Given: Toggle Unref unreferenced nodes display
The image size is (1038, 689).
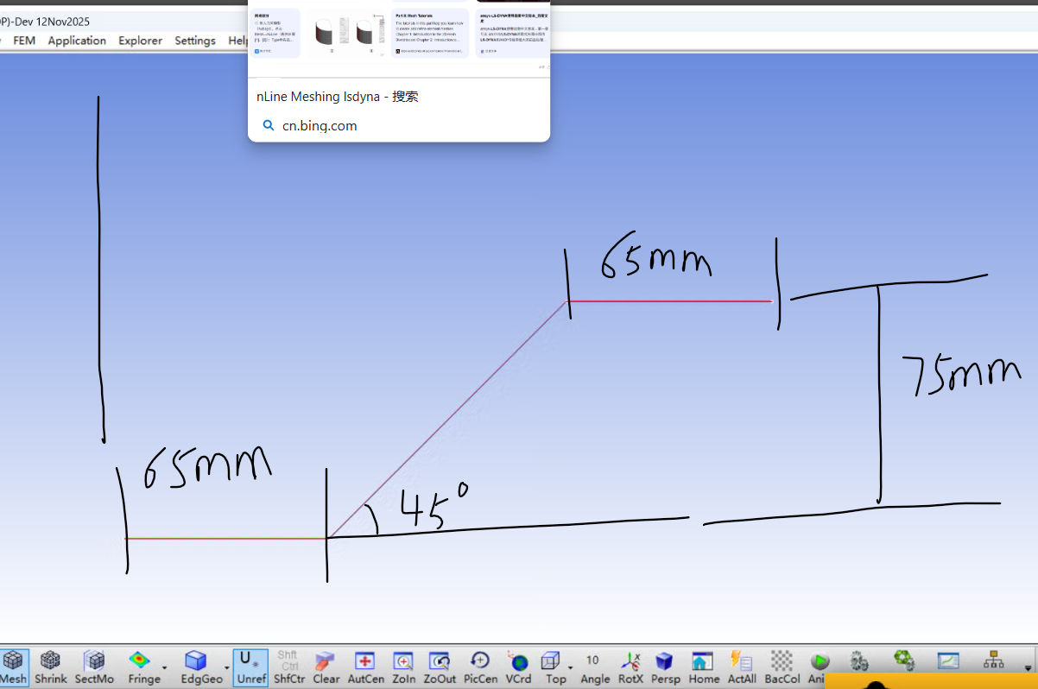Looking at the screenshot, I should pyautogui.click(x=245, y=667).
